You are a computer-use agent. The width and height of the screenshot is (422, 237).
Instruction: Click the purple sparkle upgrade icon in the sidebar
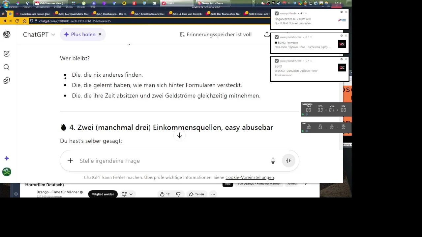[7, 158]
